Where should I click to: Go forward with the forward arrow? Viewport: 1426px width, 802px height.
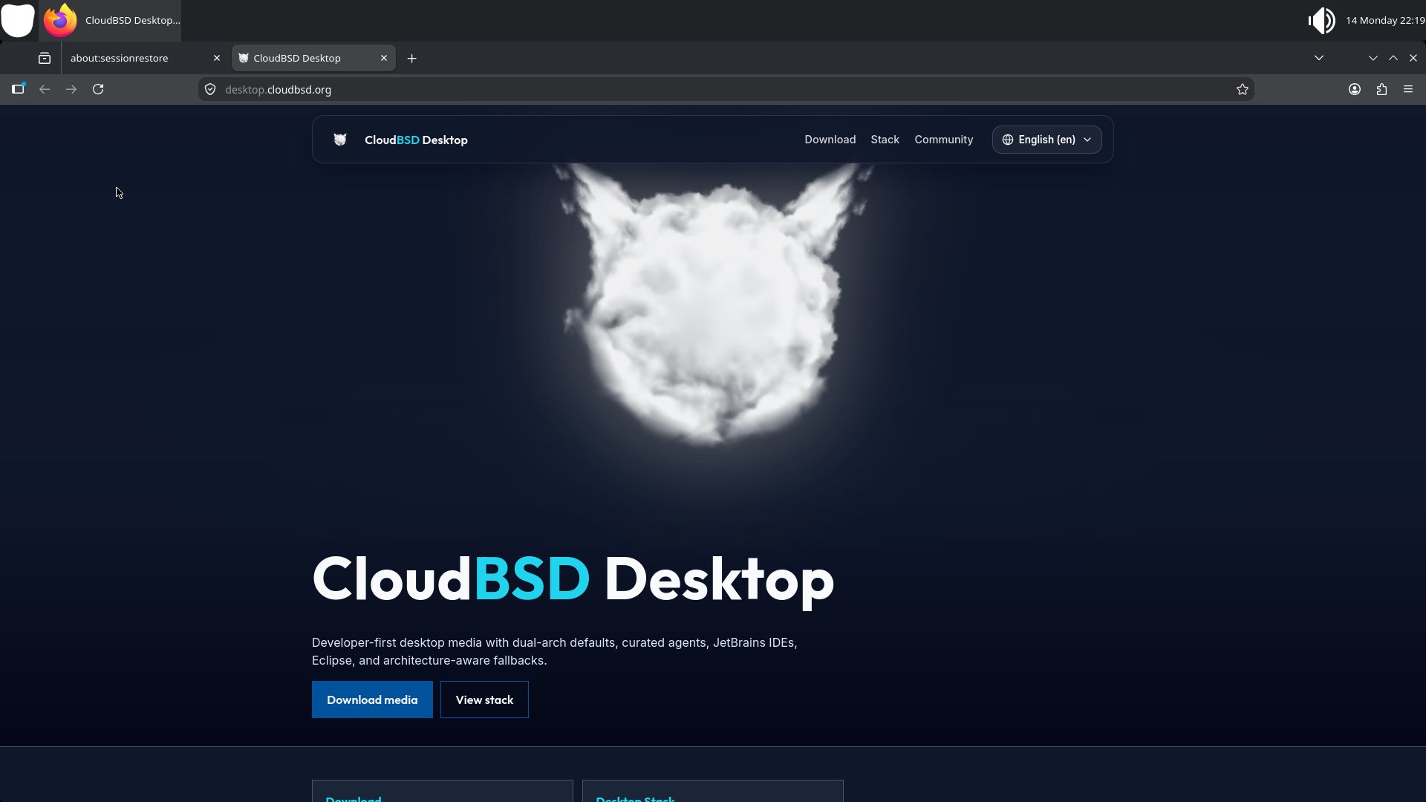(x=71, y=89)
